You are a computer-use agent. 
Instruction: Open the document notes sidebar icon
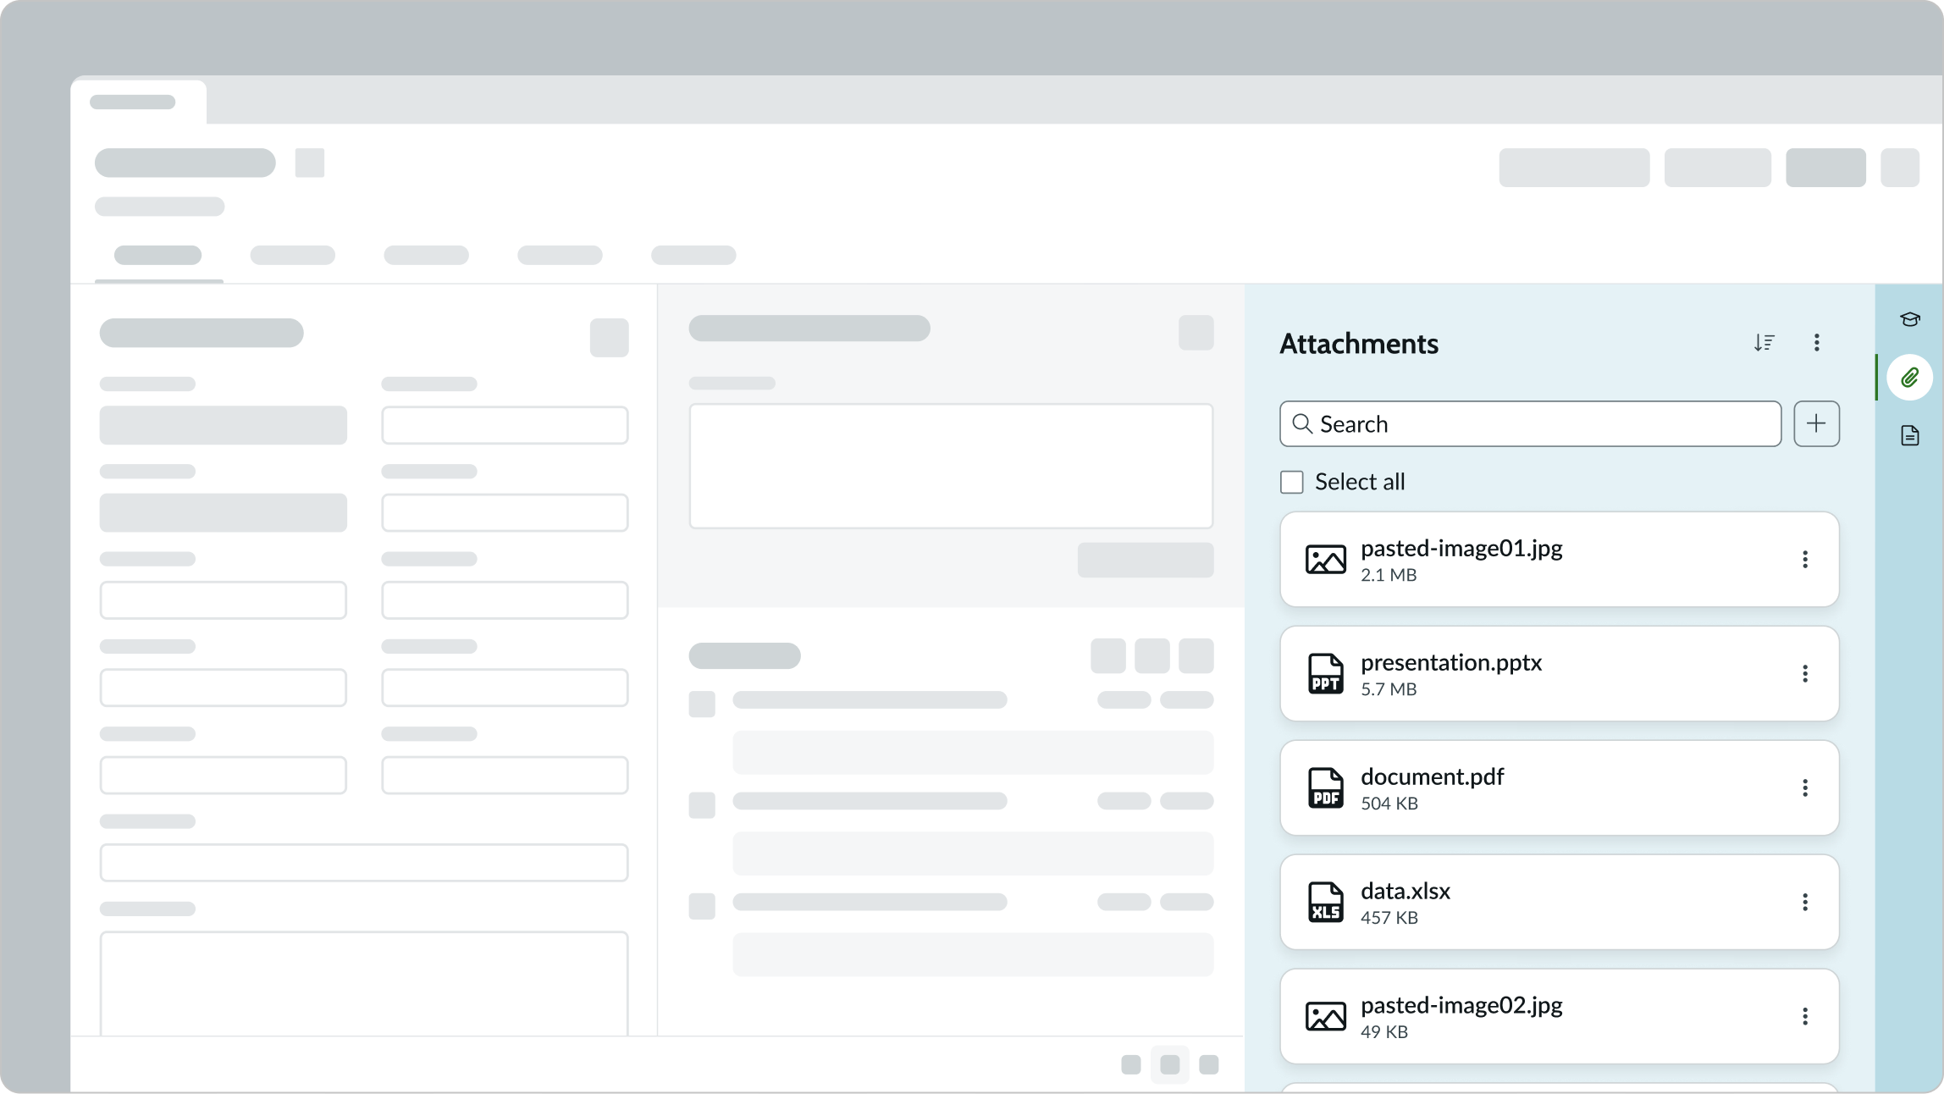[1909, 435]
